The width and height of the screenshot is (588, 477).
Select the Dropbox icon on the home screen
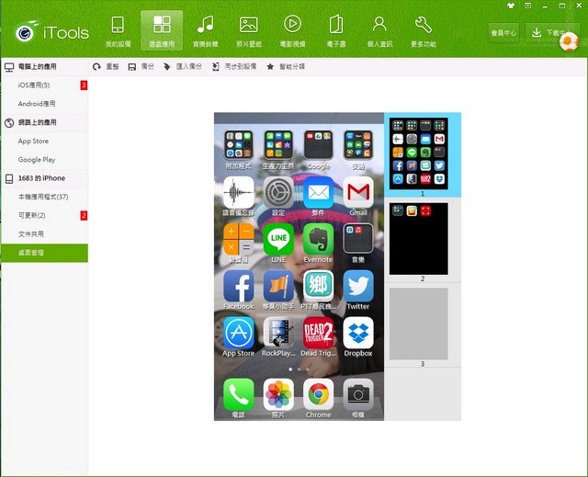coord(358,333)
